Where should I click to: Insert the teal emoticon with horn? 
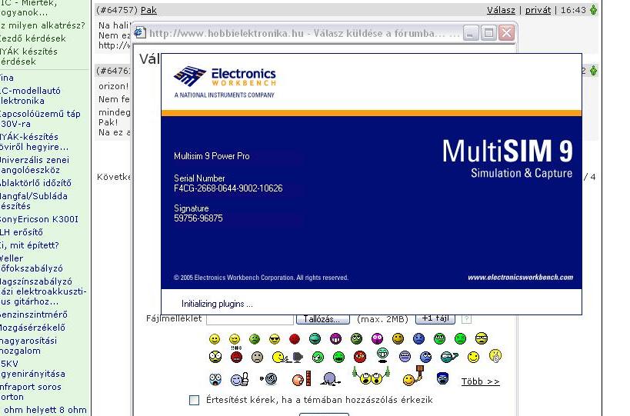click(448, 357)
